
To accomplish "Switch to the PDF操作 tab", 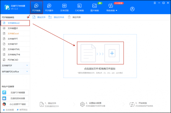I will (x=49, y=7).
